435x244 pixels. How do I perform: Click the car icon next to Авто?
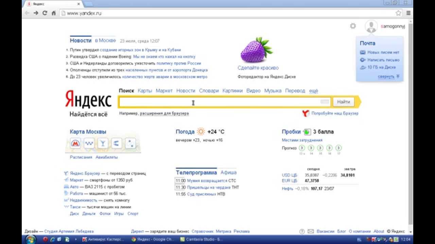tap(67, 187)
